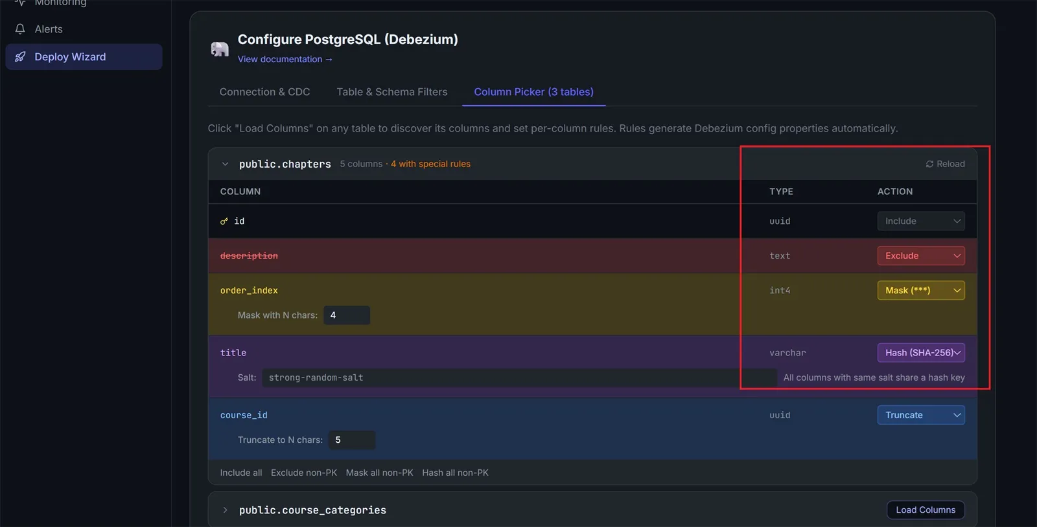The height and width of the screenshot is (527, 1037).
Task: Click the Alerts bell icon
Action: (20, 29)
